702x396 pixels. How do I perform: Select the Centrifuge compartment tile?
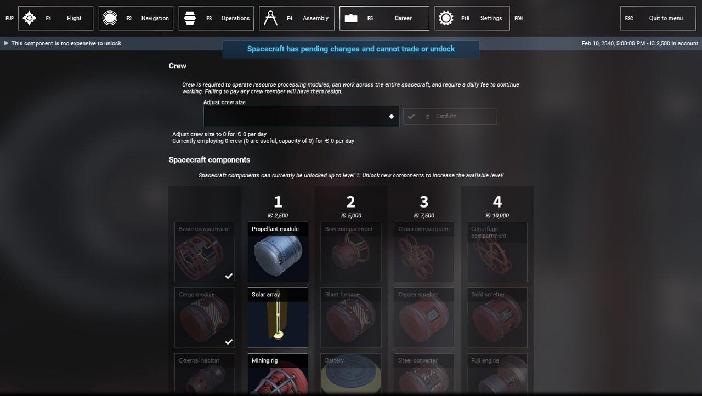(497, 252)
